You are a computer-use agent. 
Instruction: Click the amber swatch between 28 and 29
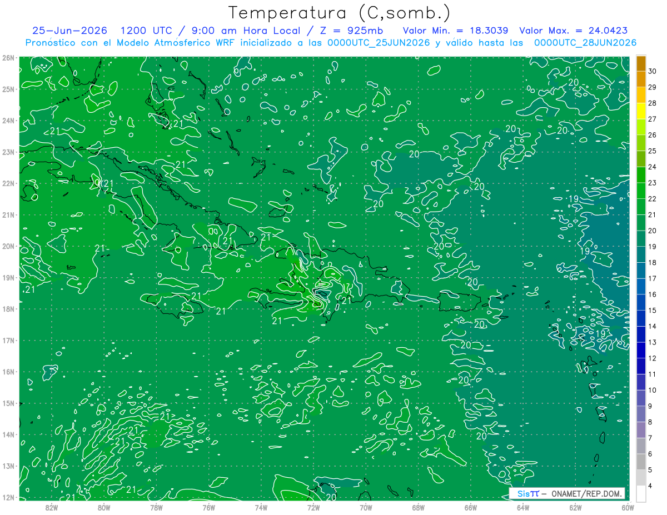pos(641,95)
